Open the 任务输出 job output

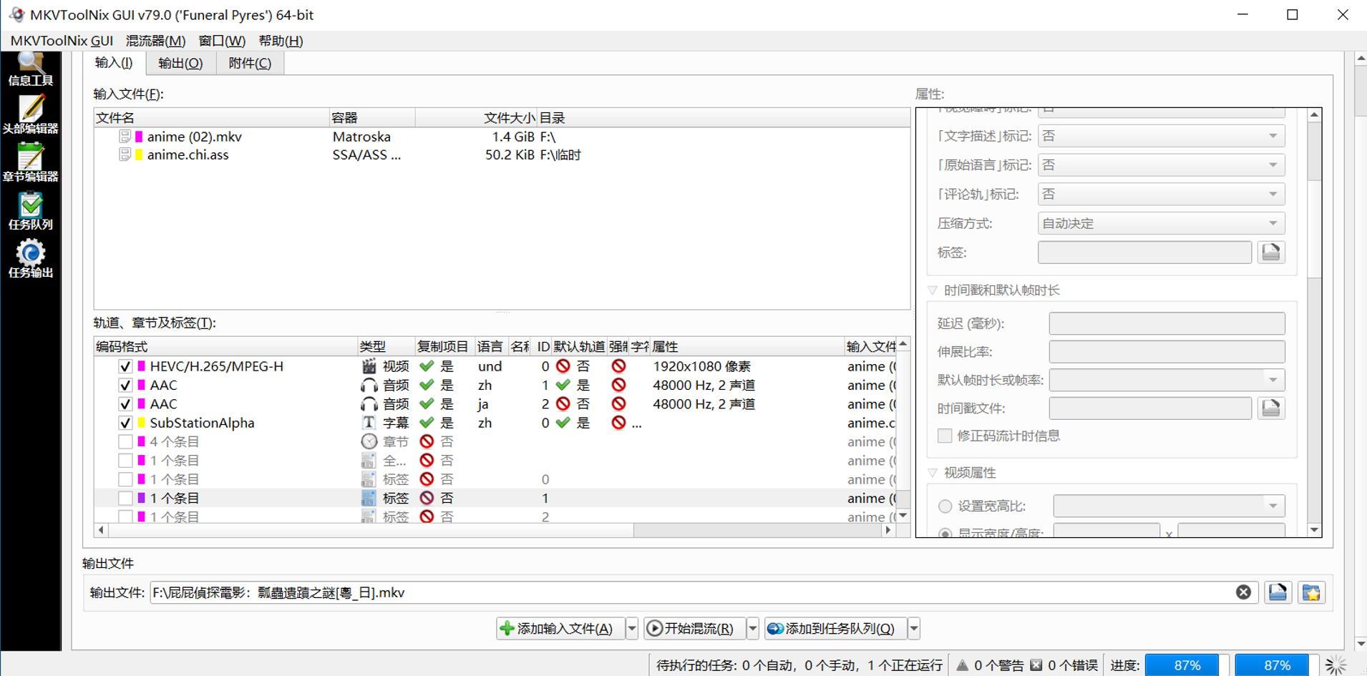(30, 259)
